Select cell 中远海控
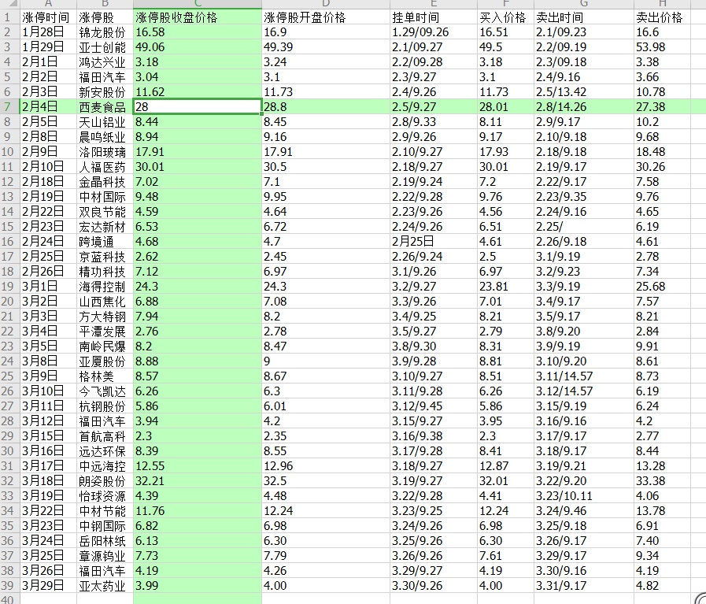This screenshot has width=706, height=604. [105, 465]
